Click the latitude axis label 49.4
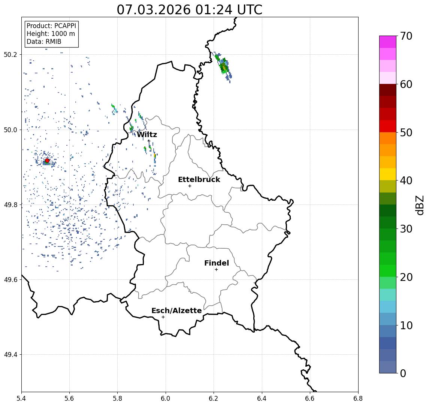Viewport: 429px width, 406px height. 10,355
